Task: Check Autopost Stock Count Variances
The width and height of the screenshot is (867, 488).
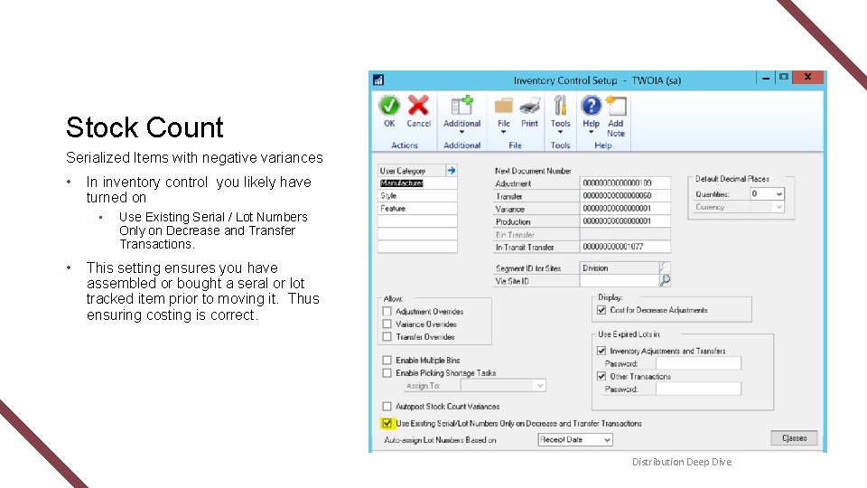Action: [387, 406]
